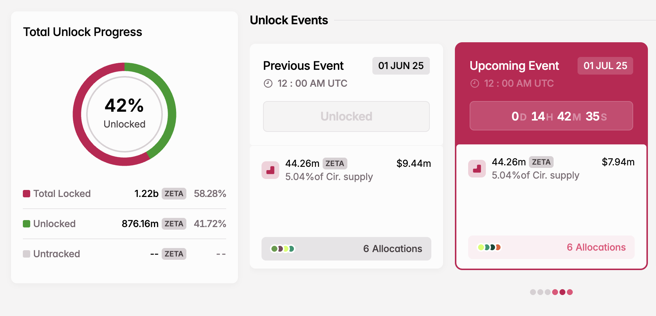Click the 01 JUL 25 date badge
Viewport: 656px width, 316px height.
click(605, 66)
